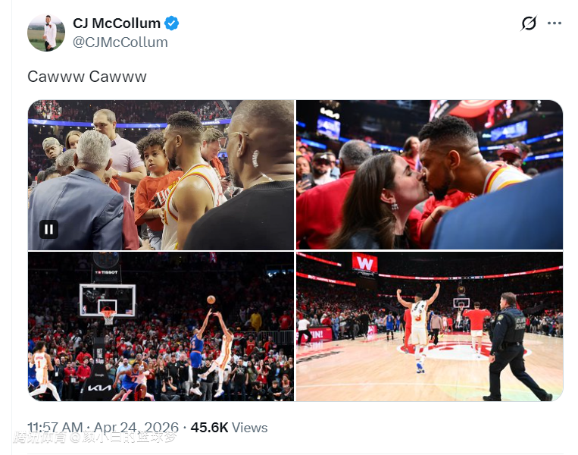Open the top-left photo of player with child
Image resolution: width=578 pixels, height=455 pixels.
(161, 175)
